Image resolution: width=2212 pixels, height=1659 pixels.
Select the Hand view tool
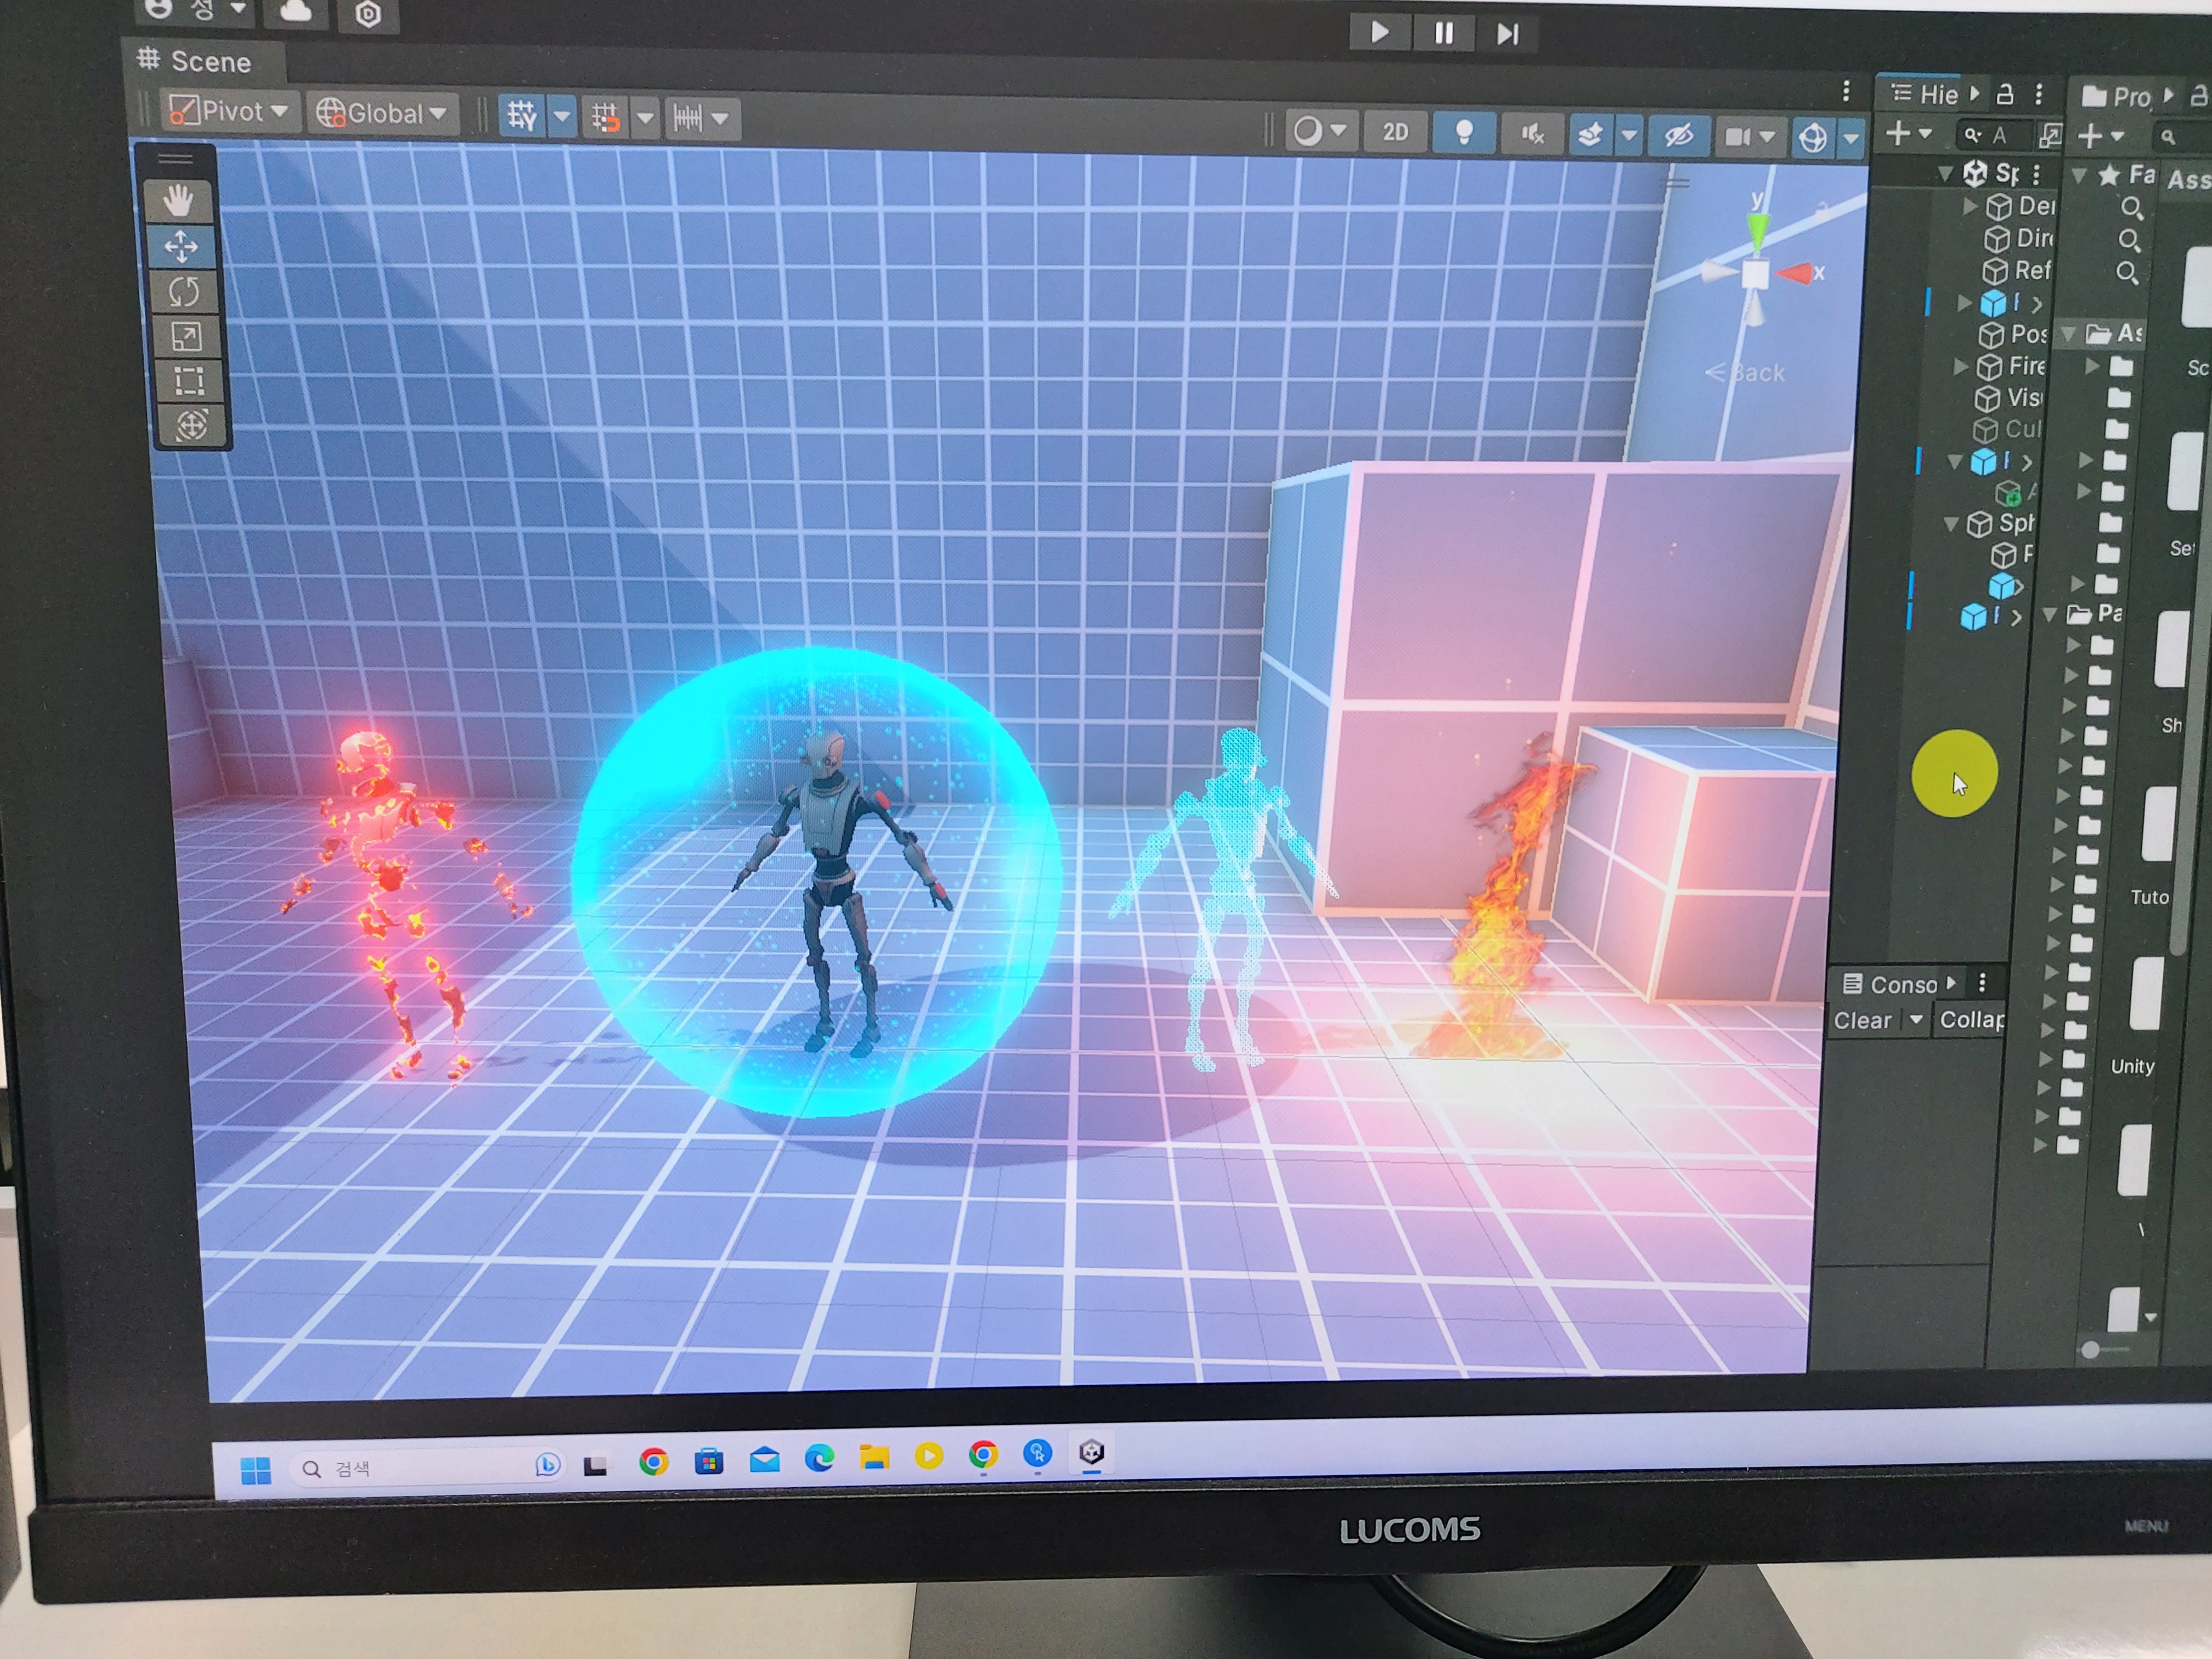point(179,201)
